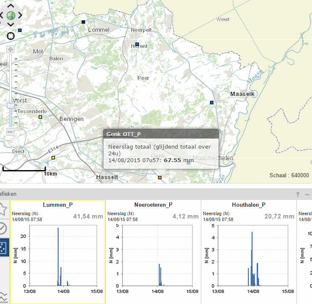Screen dimensions: 312x304
Task: Click the globe icon to zoom full extent
Action: coord(11,15)
